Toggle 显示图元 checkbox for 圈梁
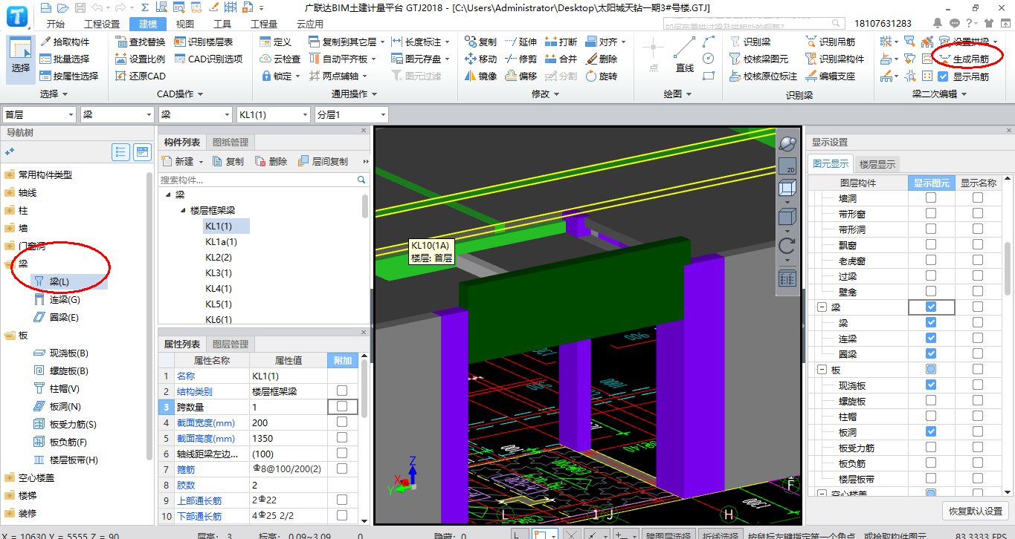1015x539 pixels. (x=931, y=353)
